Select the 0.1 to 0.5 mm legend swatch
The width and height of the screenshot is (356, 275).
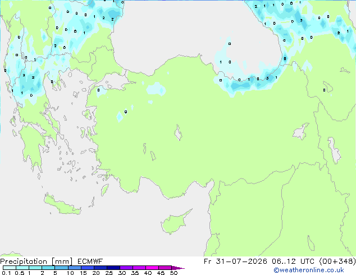point(10,268)
